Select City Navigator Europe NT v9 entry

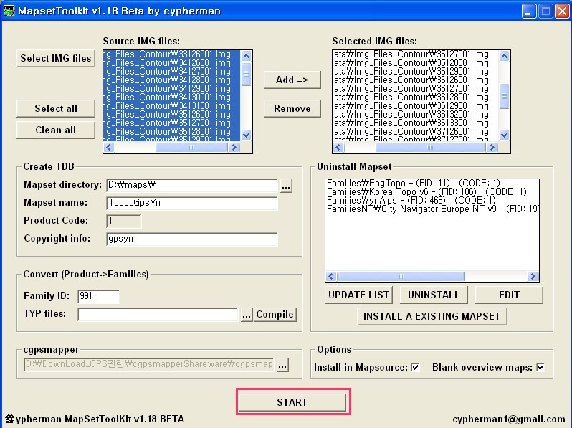click(x=432, y=209)
